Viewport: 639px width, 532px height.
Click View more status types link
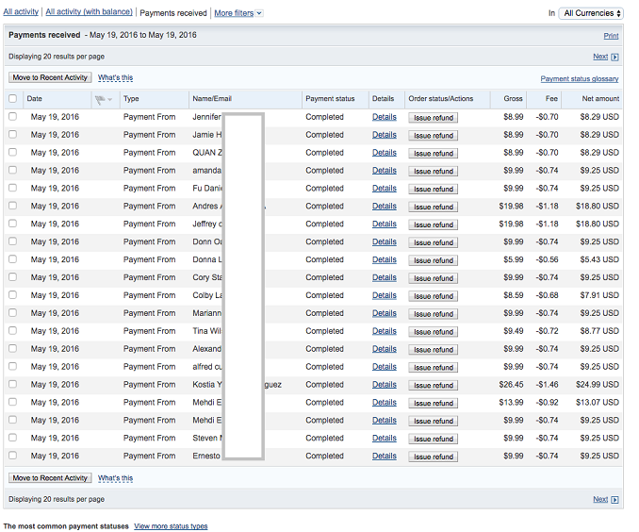(x=171, y=526)
